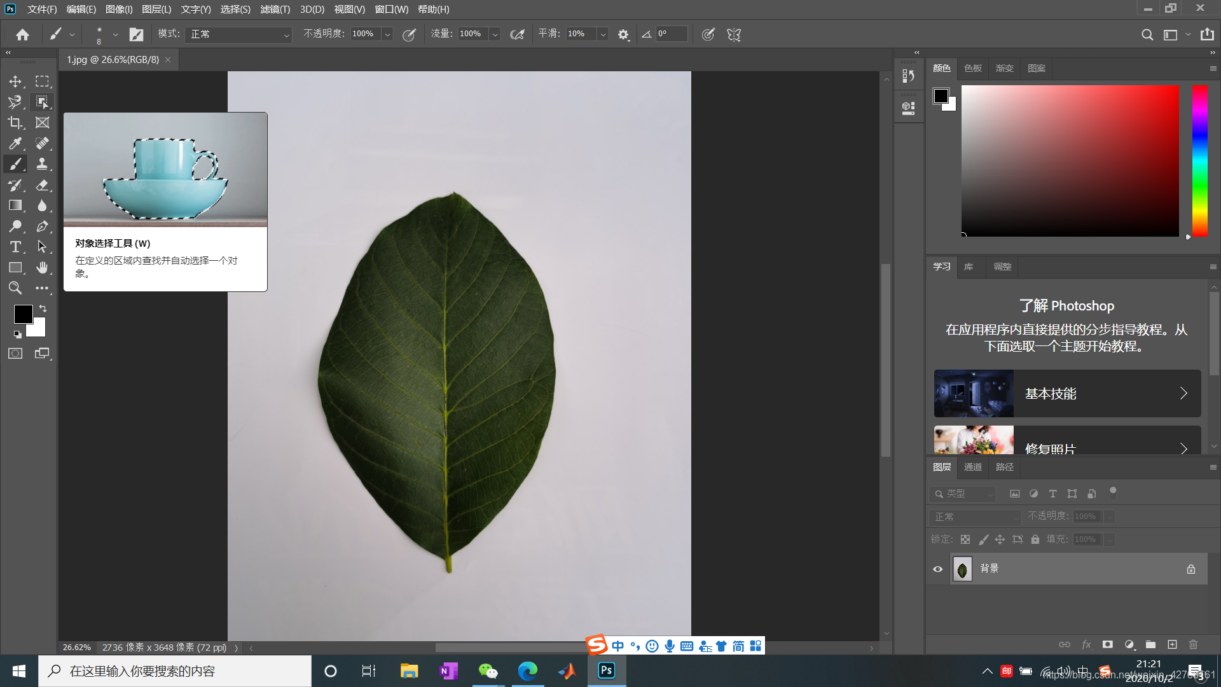
Task: Select the Horizontal Type tool
Action: [x=15, y=247]
